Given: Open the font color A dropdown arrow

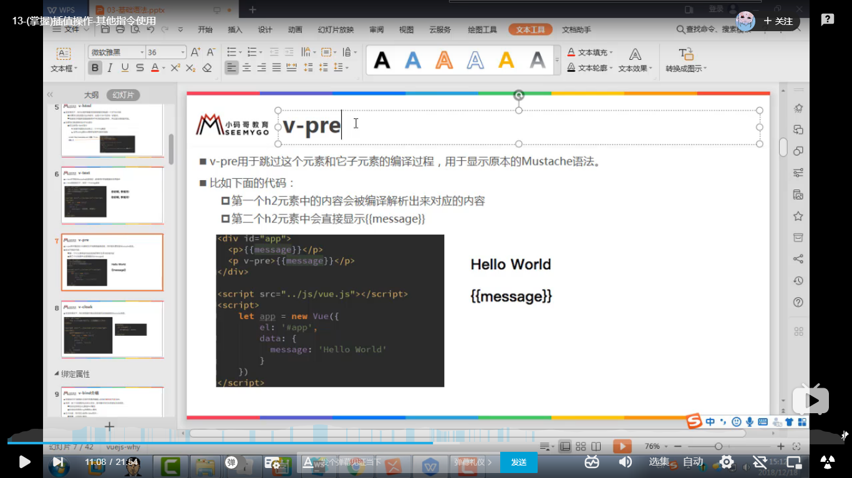Looking at the screenshot, I should (163, 68).
